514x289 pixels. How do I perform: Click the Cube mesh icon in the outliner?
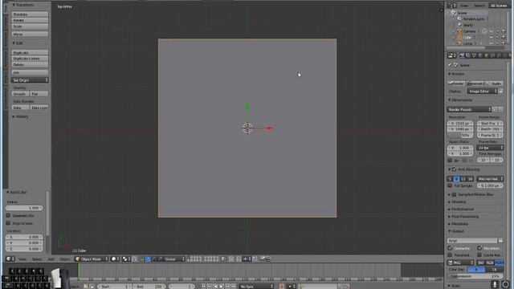[459, 38]
